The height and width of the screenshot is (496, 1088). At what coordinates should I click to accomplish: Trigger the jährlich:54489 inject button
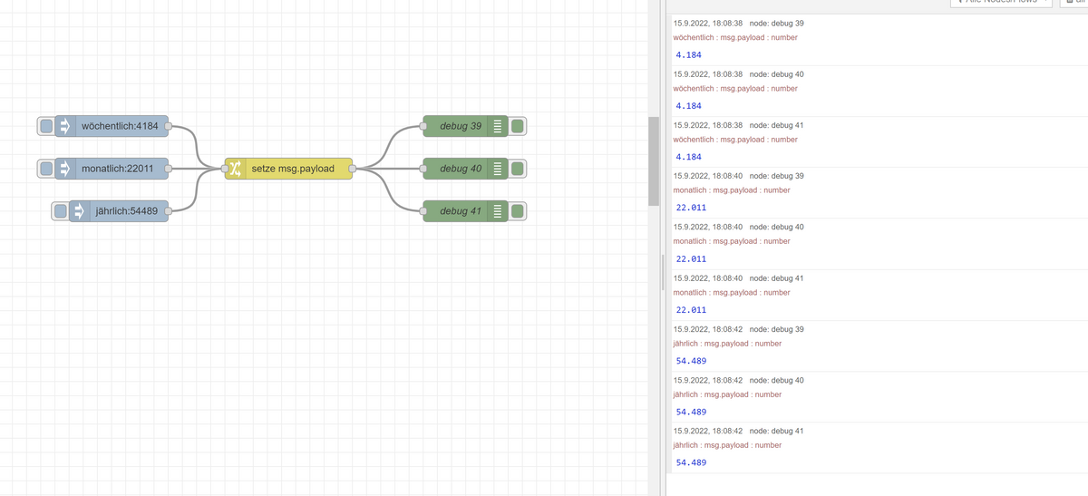click(61, 211)
